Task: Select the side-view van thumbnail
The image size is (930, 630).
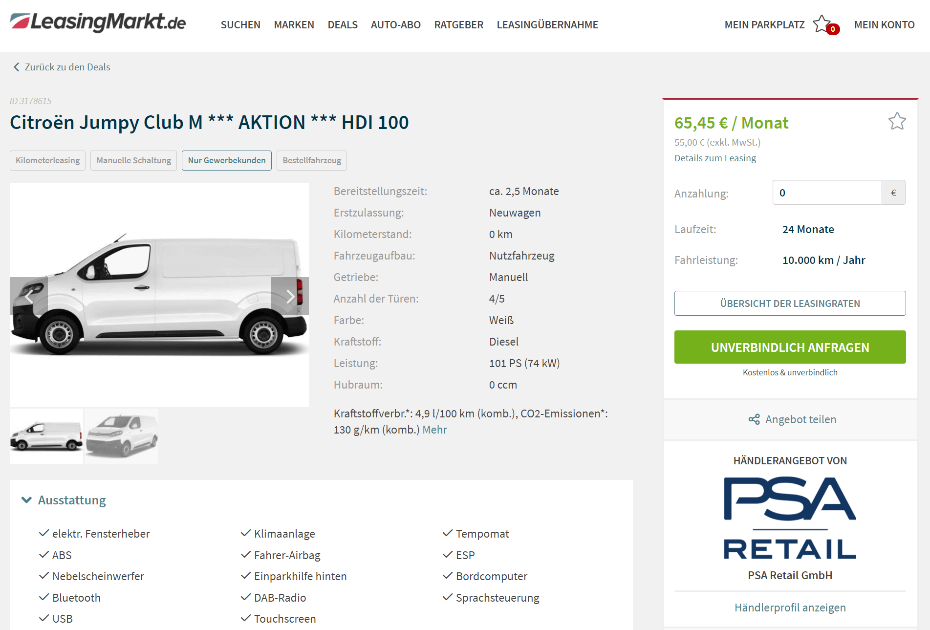Action: [46, 436]
